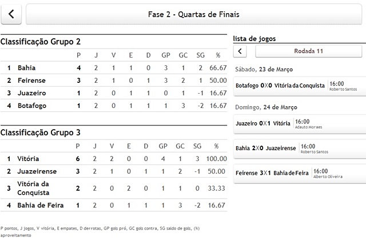Image resolution: width=366 pixels, height=241 pixels.
Task: Open Fase 2 - Quartas de Finais selector
Action: point(194,14)
